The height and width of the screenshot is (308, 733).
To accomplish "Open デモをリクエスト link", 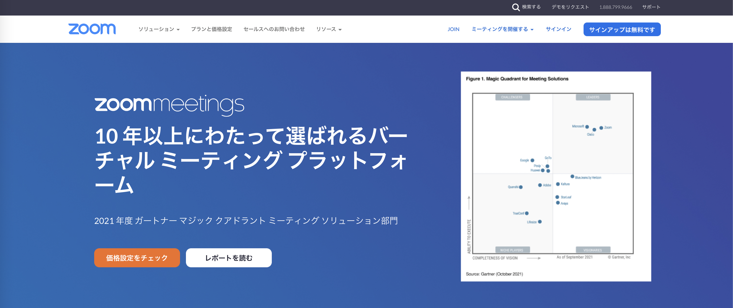I will (x=570, y=7).
